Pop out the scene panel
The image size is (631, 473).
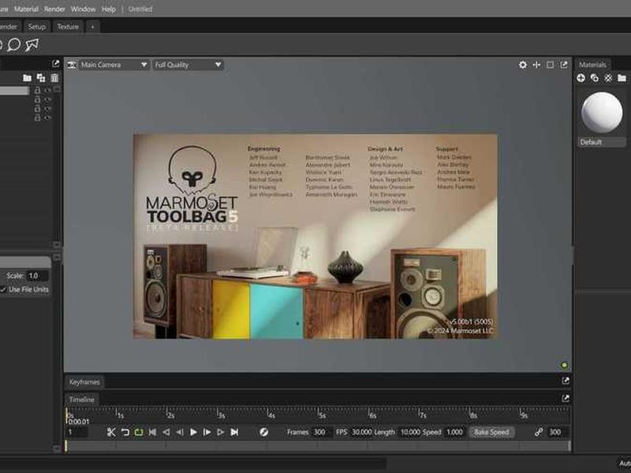(55, 64)
